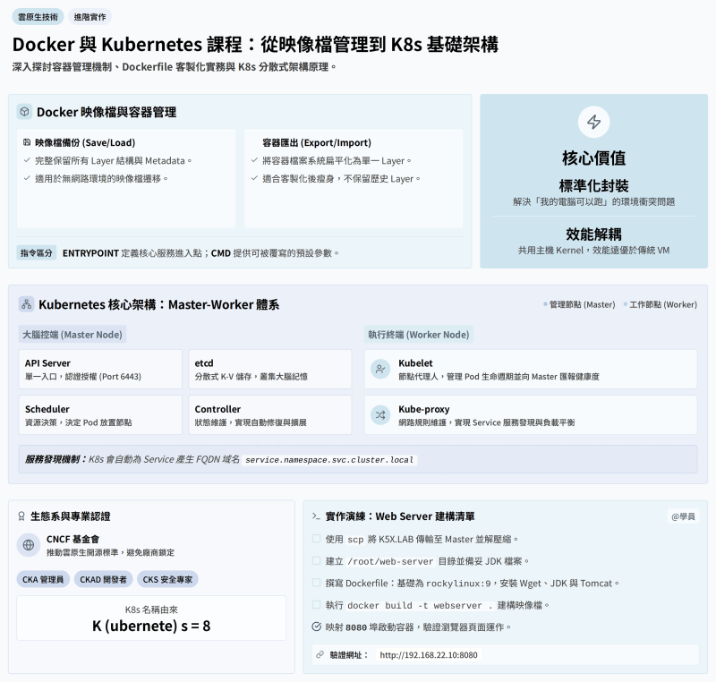Open the http://192.168.22.10:8080 verification link
Viewport: 716px width, 682px height.
[429, 655]
